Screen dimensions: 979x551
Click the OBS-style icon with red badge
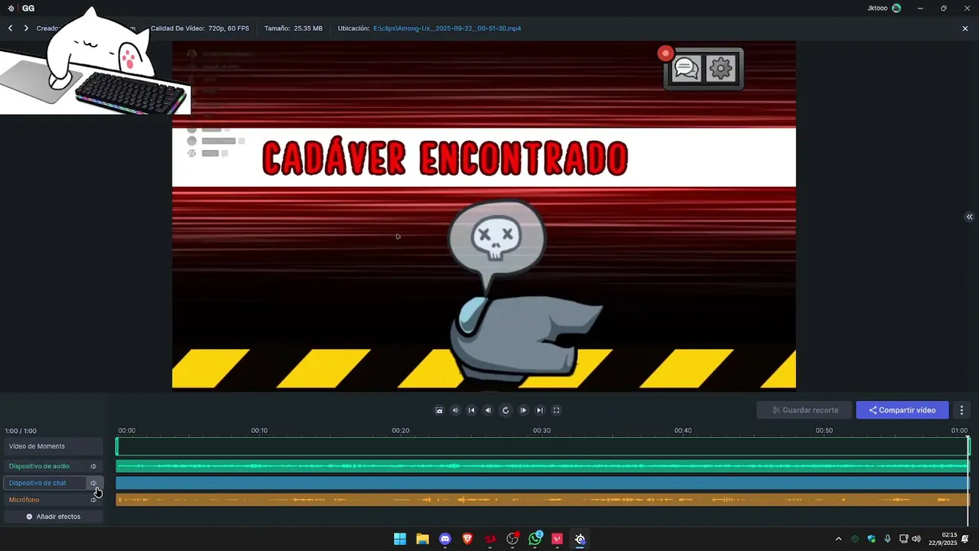(512, 539)
